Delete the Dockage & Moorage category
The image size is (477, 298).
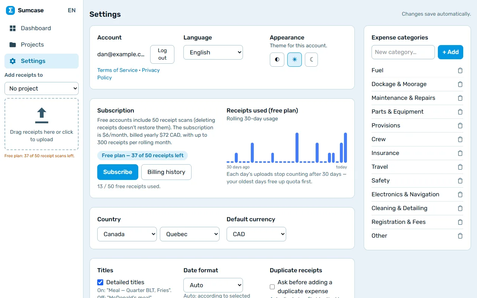point(460,84)
